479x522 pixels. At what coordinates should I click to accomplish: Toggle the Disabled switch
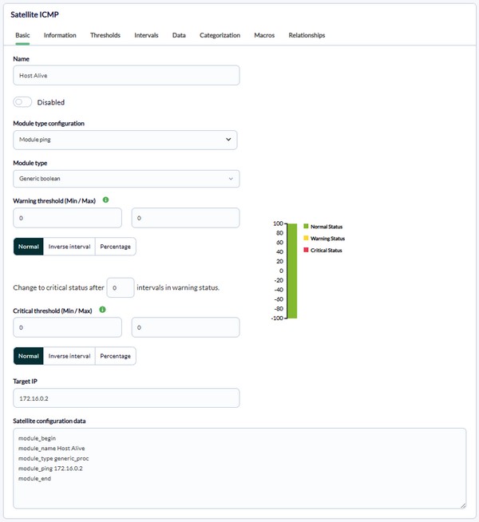pyautogui.click(x=22, y=102)
